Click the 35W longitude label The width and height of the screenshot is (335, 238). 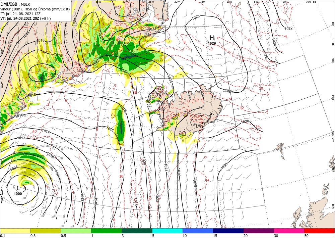pos(98,2)
